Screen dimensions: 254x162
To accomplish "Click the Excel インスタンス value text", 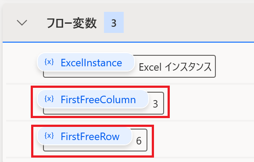I will click(175, 67).
